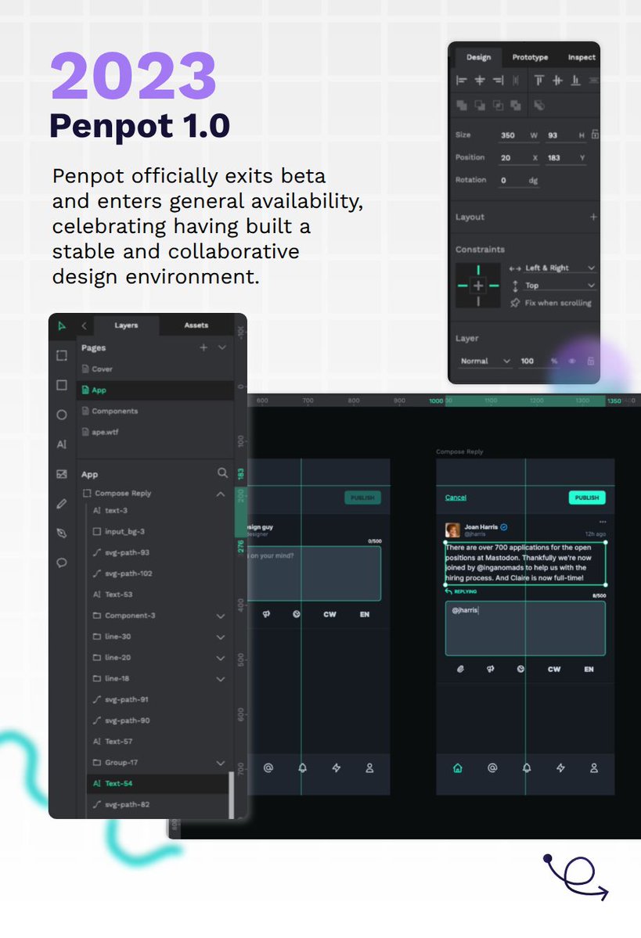
Task: Click the Cancel link in the reply mockup
Action: pos(456,497)
